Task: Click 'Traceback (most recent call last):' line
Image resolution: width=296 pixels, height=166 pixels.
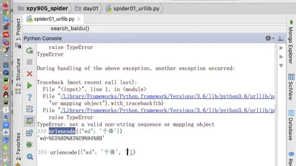Action: point(87,82)
